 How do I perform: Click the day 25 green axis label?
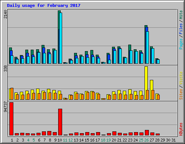tap(141, 140)
